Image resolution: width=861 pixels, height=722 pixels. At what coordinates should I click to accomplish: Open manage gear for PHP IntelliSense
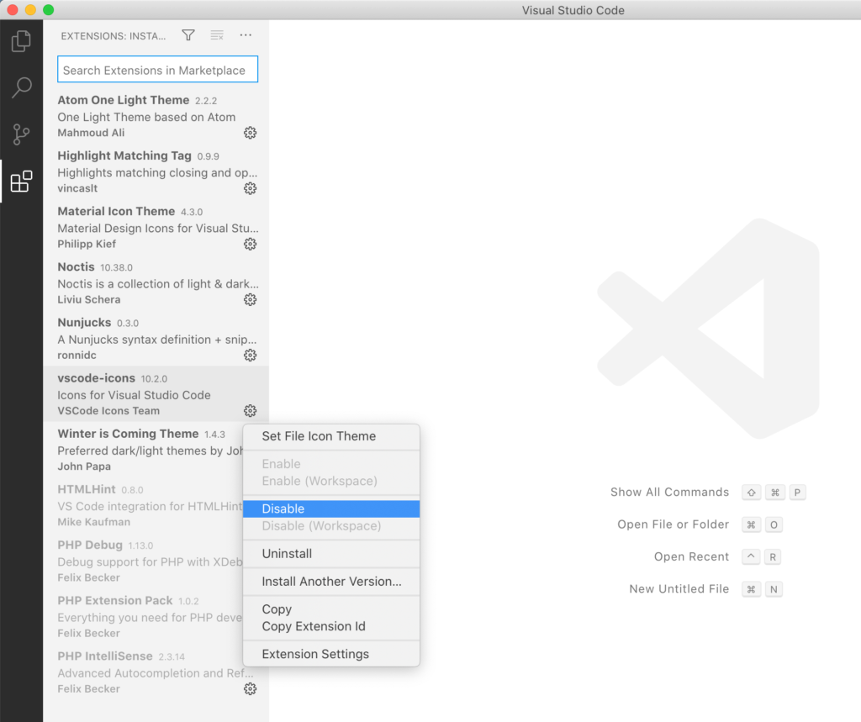click(250, 688)
